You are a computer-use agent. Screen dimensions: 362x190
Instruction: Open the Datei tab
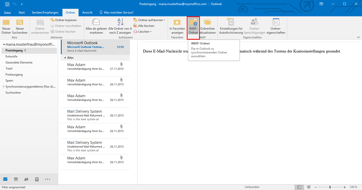(8, 12)
